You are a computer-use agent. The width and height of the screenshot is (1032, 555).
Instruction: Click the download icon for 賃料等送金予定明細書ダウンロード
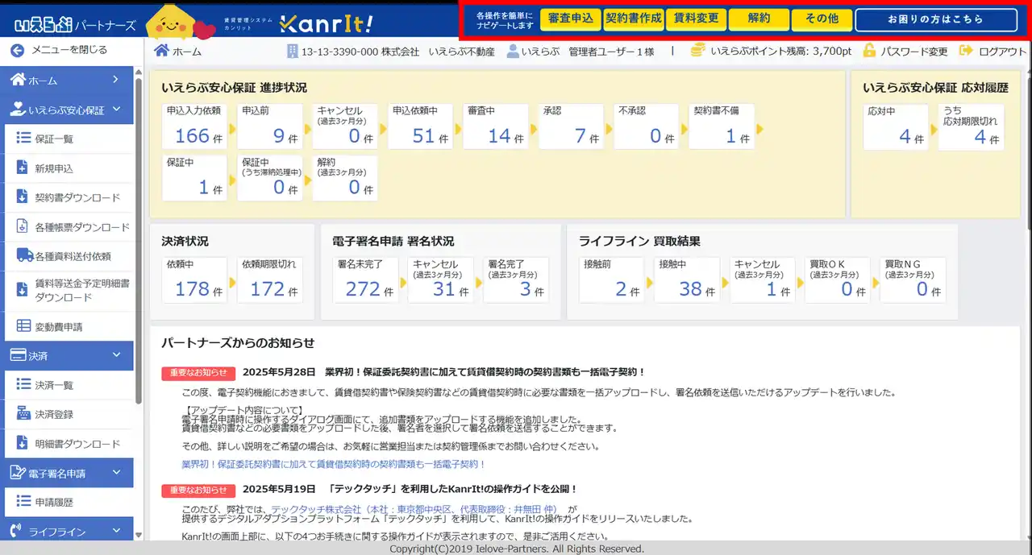[23, 290]
